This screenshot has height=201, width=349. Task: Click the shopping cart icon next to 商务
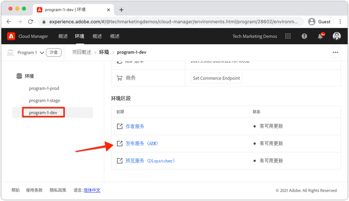(x=120, y=78)
